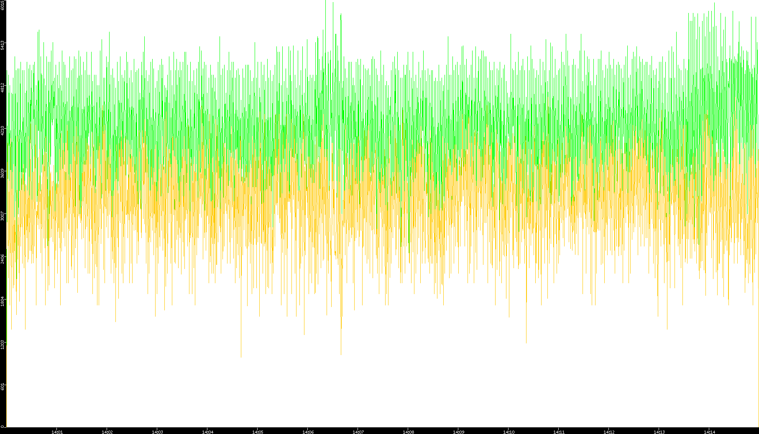This screenshot has width=759, height=434.
Task: Select the 4210 value on vertical axis
Action: pyautogui.click(x=3, y=130)
